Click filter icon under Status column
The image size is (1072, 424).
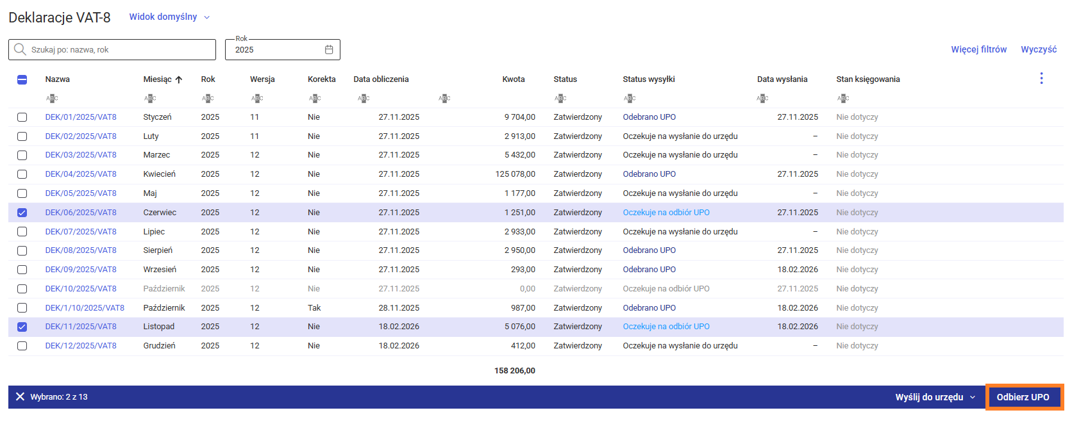(x=560, y=98)
